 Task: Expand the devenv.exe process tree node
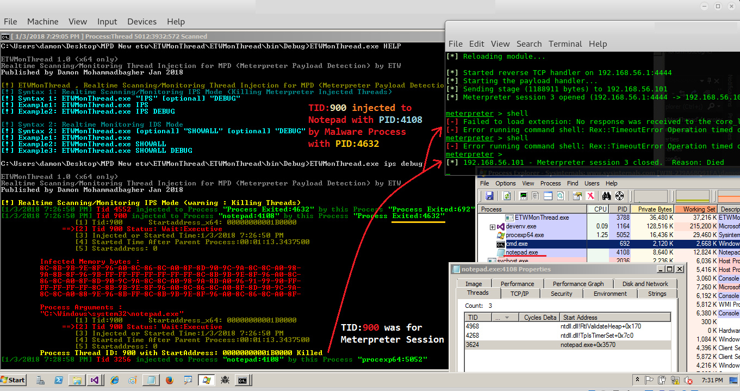click(x=493, y=227)
